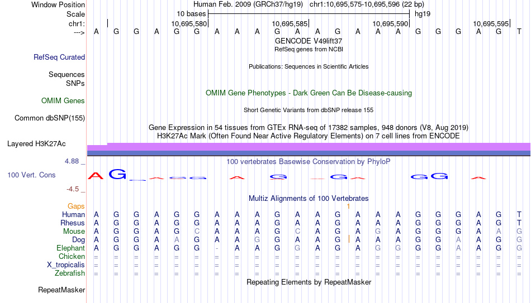Select the chr1: ruler label

77,23
